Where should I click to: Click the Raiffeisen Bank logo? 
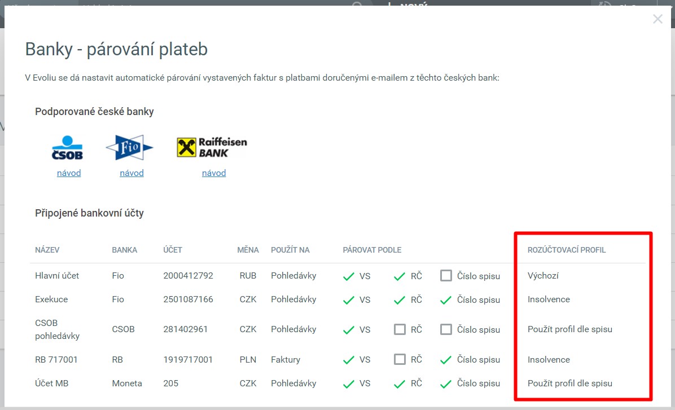coord(212,147)
